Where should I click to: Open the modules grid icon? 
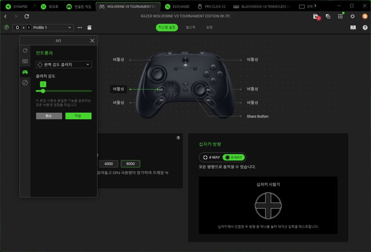[340, 16]
